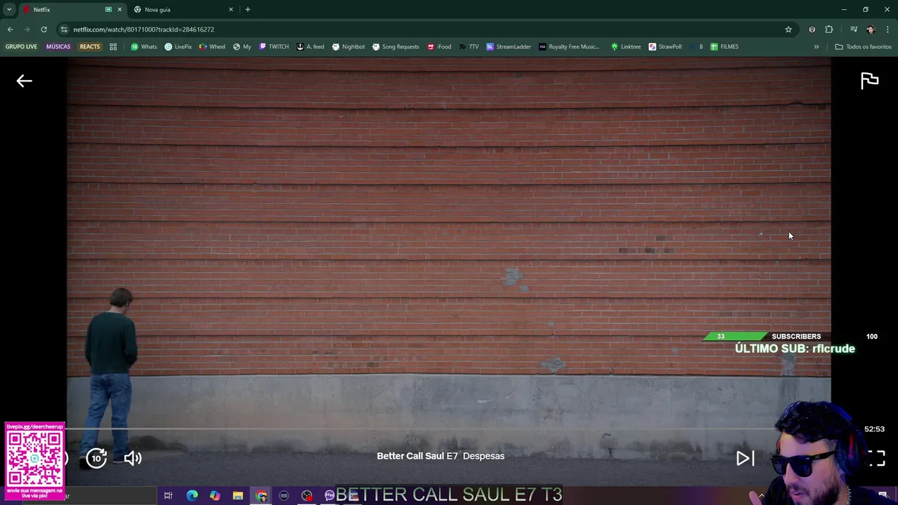Open the browser extensions puzzle menu
Screen dimensions: 898x505
(829, 29)
